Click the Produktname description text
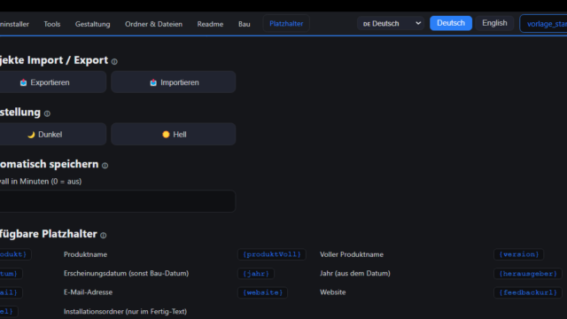This screenshot has width=567, height=319. 85,254
